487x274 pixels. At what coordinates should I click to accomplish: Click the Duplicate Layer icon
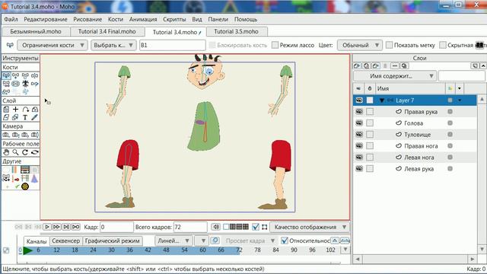(367, 66)
